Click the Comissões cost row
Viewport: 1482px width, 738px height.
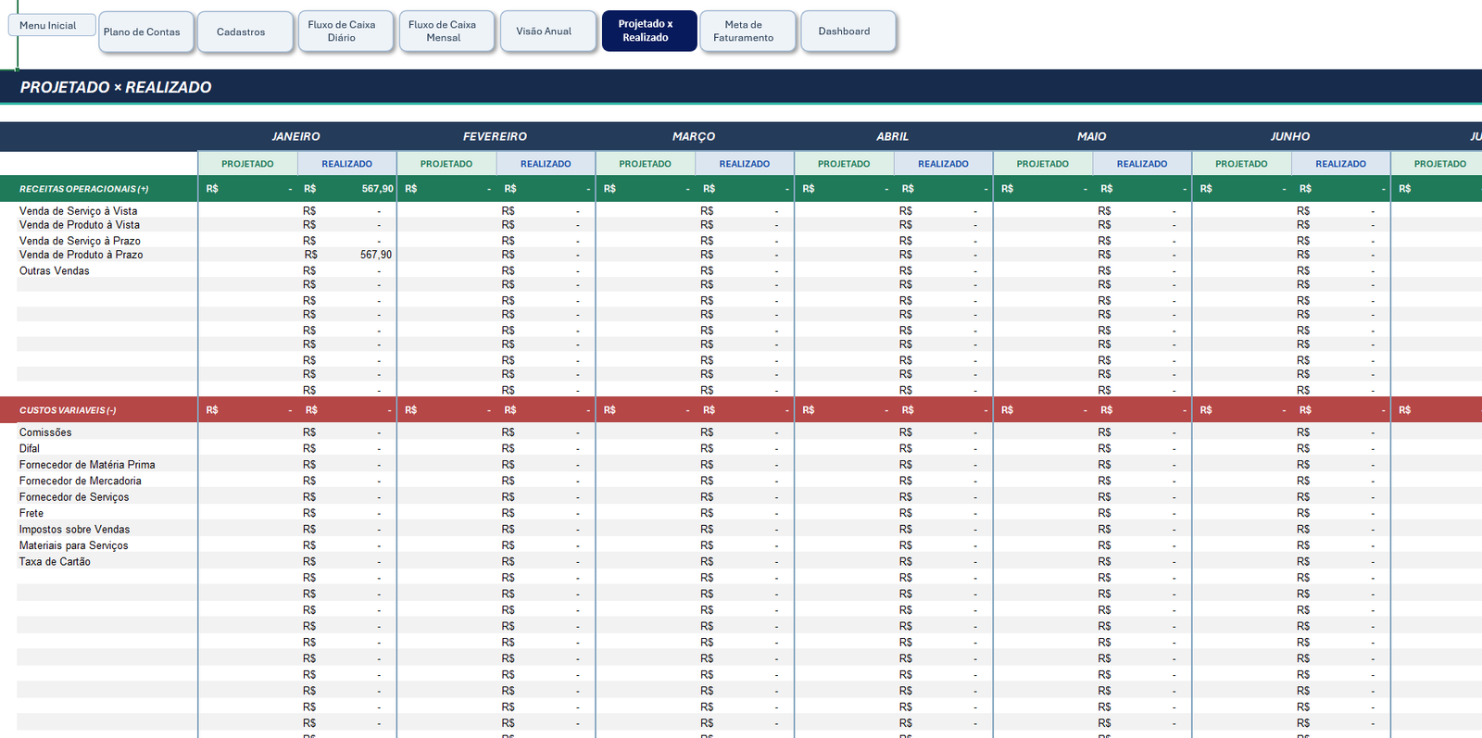coord(45,432)
